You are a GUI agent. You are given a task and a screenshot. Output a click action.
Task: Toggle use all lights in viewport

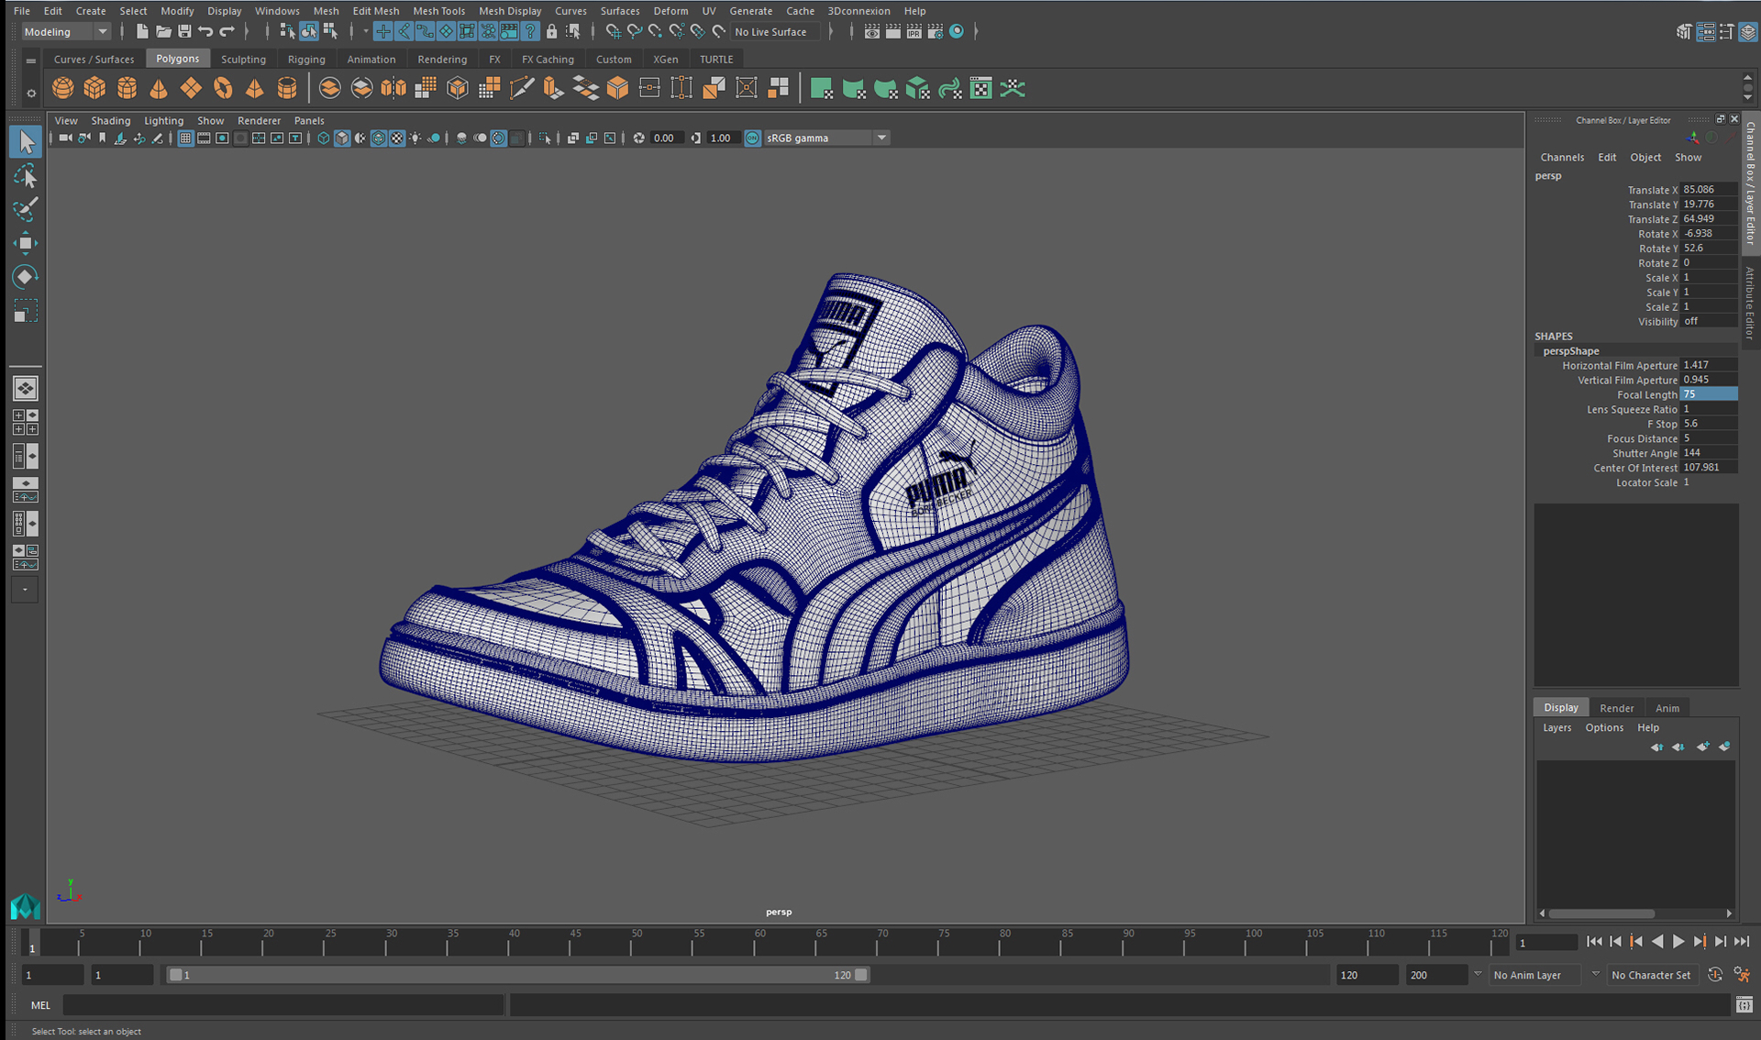tap(415, 138)
